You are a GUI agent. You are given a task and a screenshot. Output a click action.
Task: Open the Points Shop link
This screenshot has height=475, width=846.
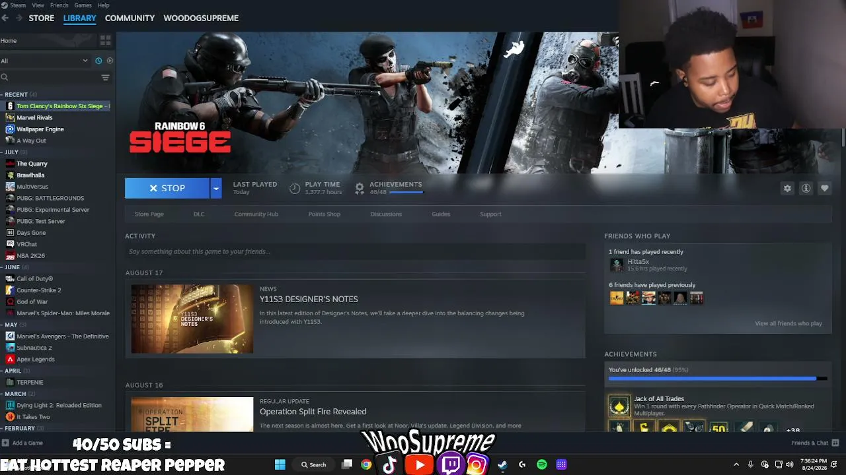(x=324, y=214)
